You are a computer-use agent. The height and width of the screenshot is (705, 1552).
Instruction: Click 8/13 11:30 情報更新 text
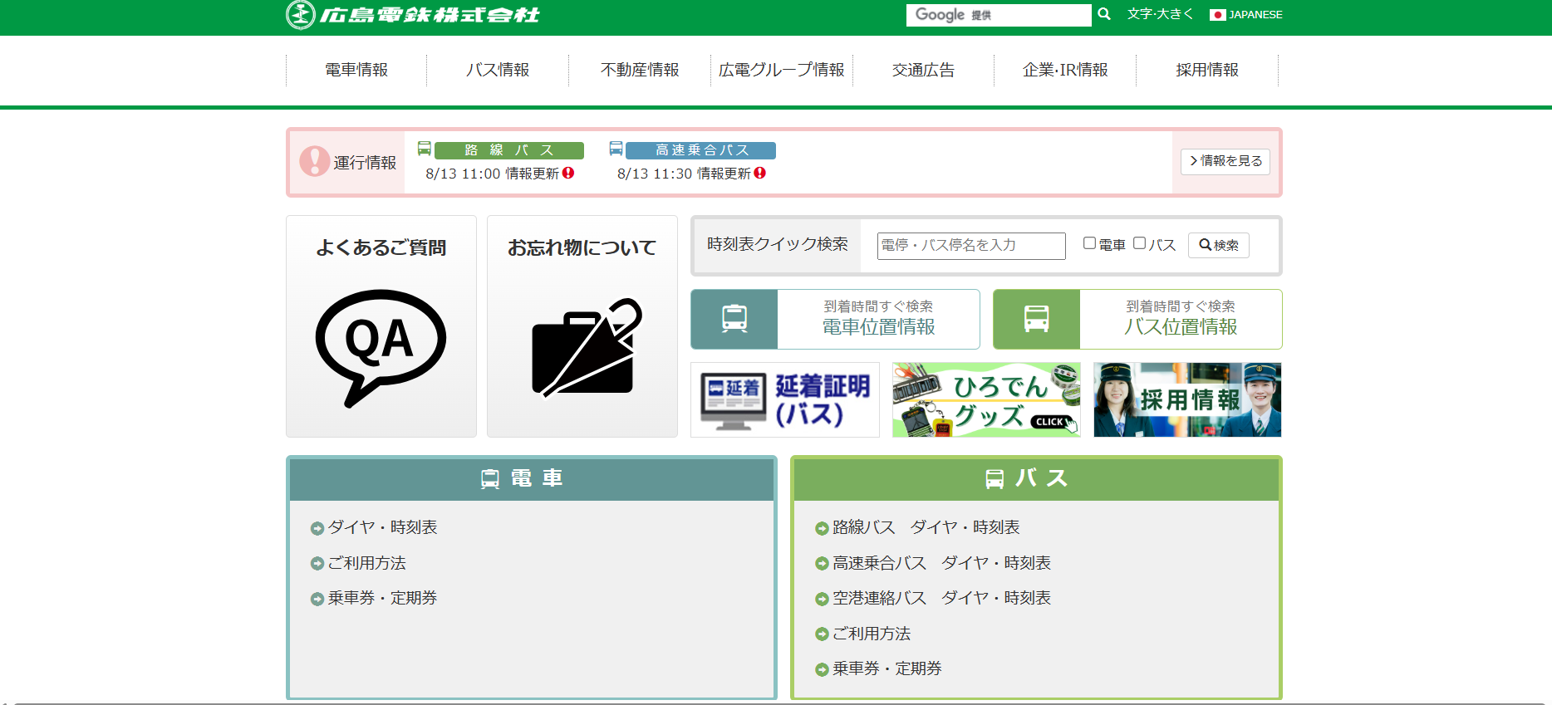[684, 174]
